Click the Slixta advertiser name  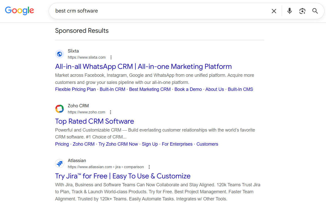coord(73,51)
